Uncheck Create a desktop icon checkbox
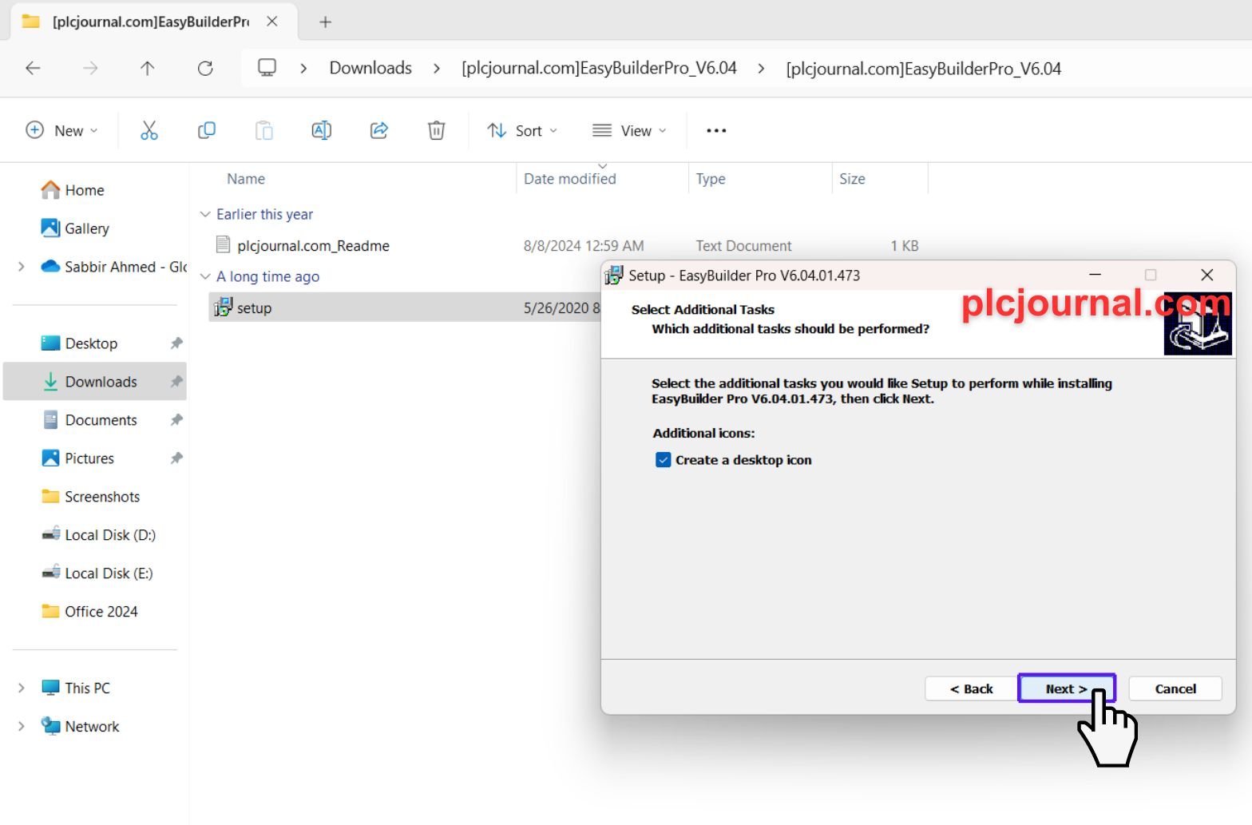The height and width of the screenshot is (825, 1252). (x=663, y=460)
